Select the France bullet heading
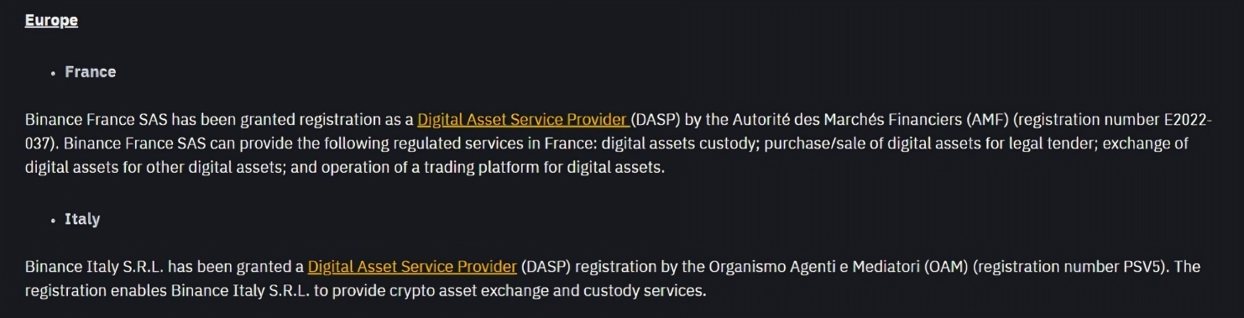Viewport: 1244px width, 318px height. (91, 72)
